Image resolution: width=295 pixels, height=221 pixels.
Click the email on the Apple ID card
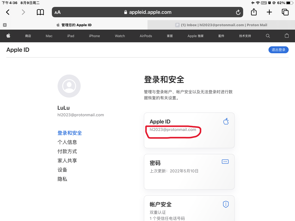(173, 129)
